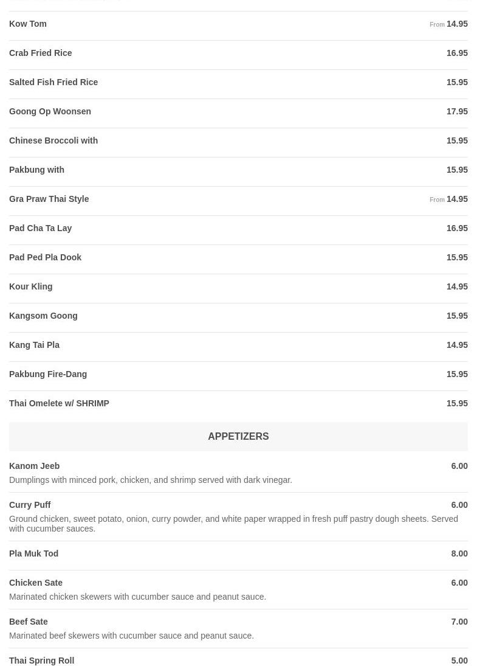Click Kang Tai Pla entry
Image resolution: width=477 pixels, height=666 pixels.
[x=35, y=345]
